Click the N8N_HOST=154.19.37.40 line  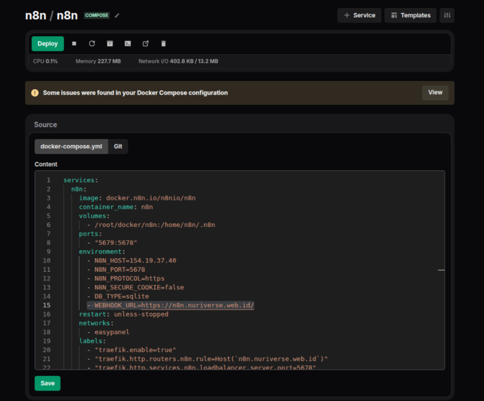coord(135,261)
